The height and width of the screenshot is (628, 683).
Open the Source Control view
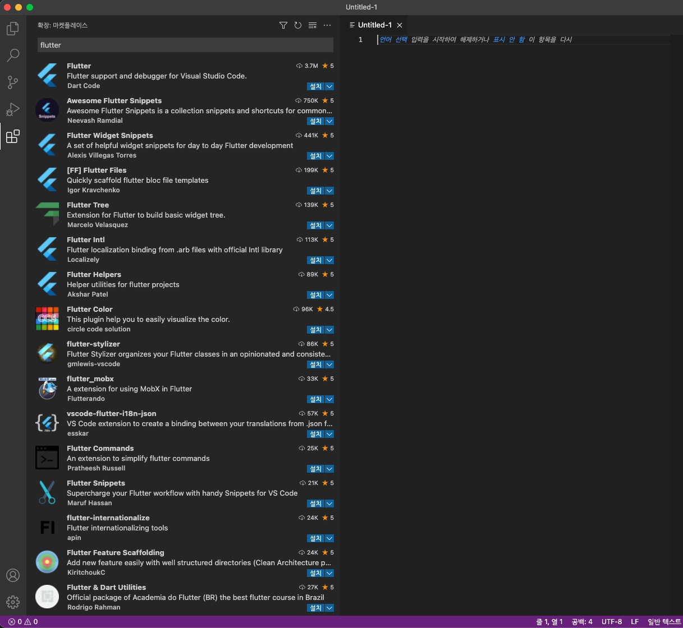(13, 82)
